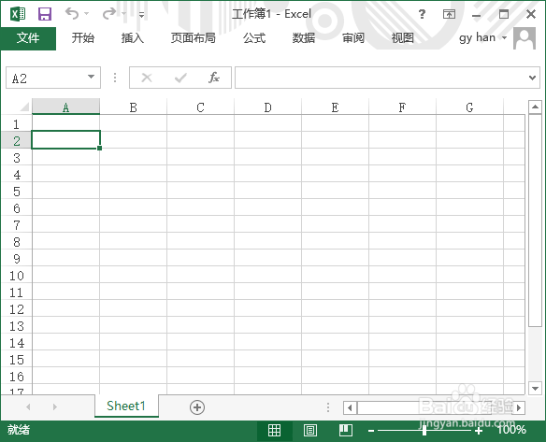Select column G header
The image size is (546, 442).
point(469,107)
